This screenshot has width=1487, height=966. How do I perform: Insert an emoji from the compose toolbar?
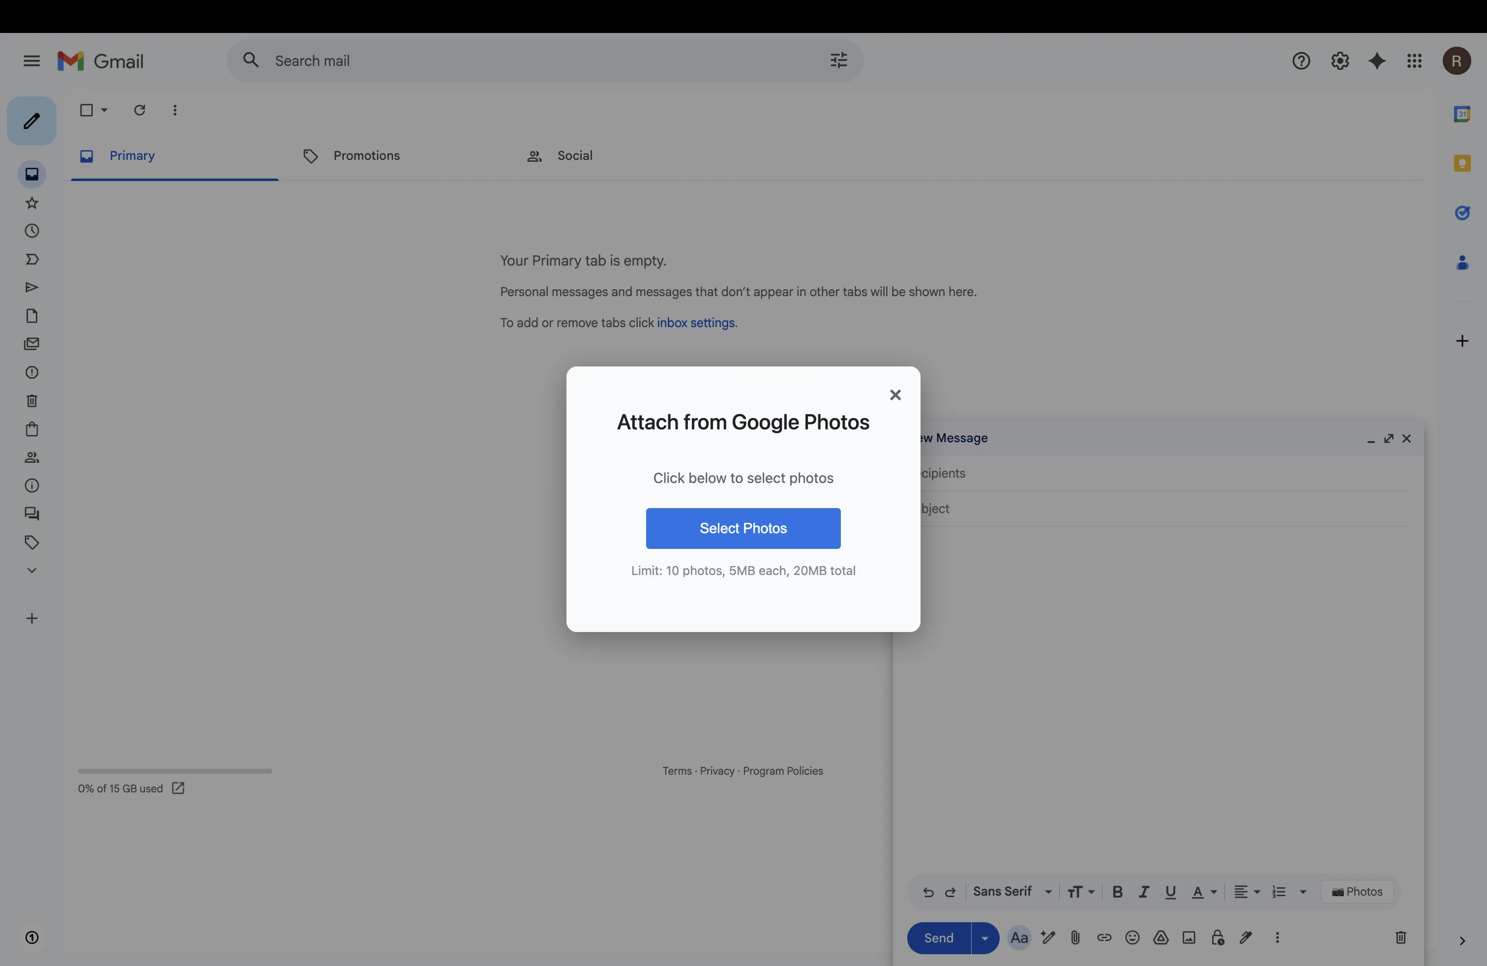click(1132, 938)
